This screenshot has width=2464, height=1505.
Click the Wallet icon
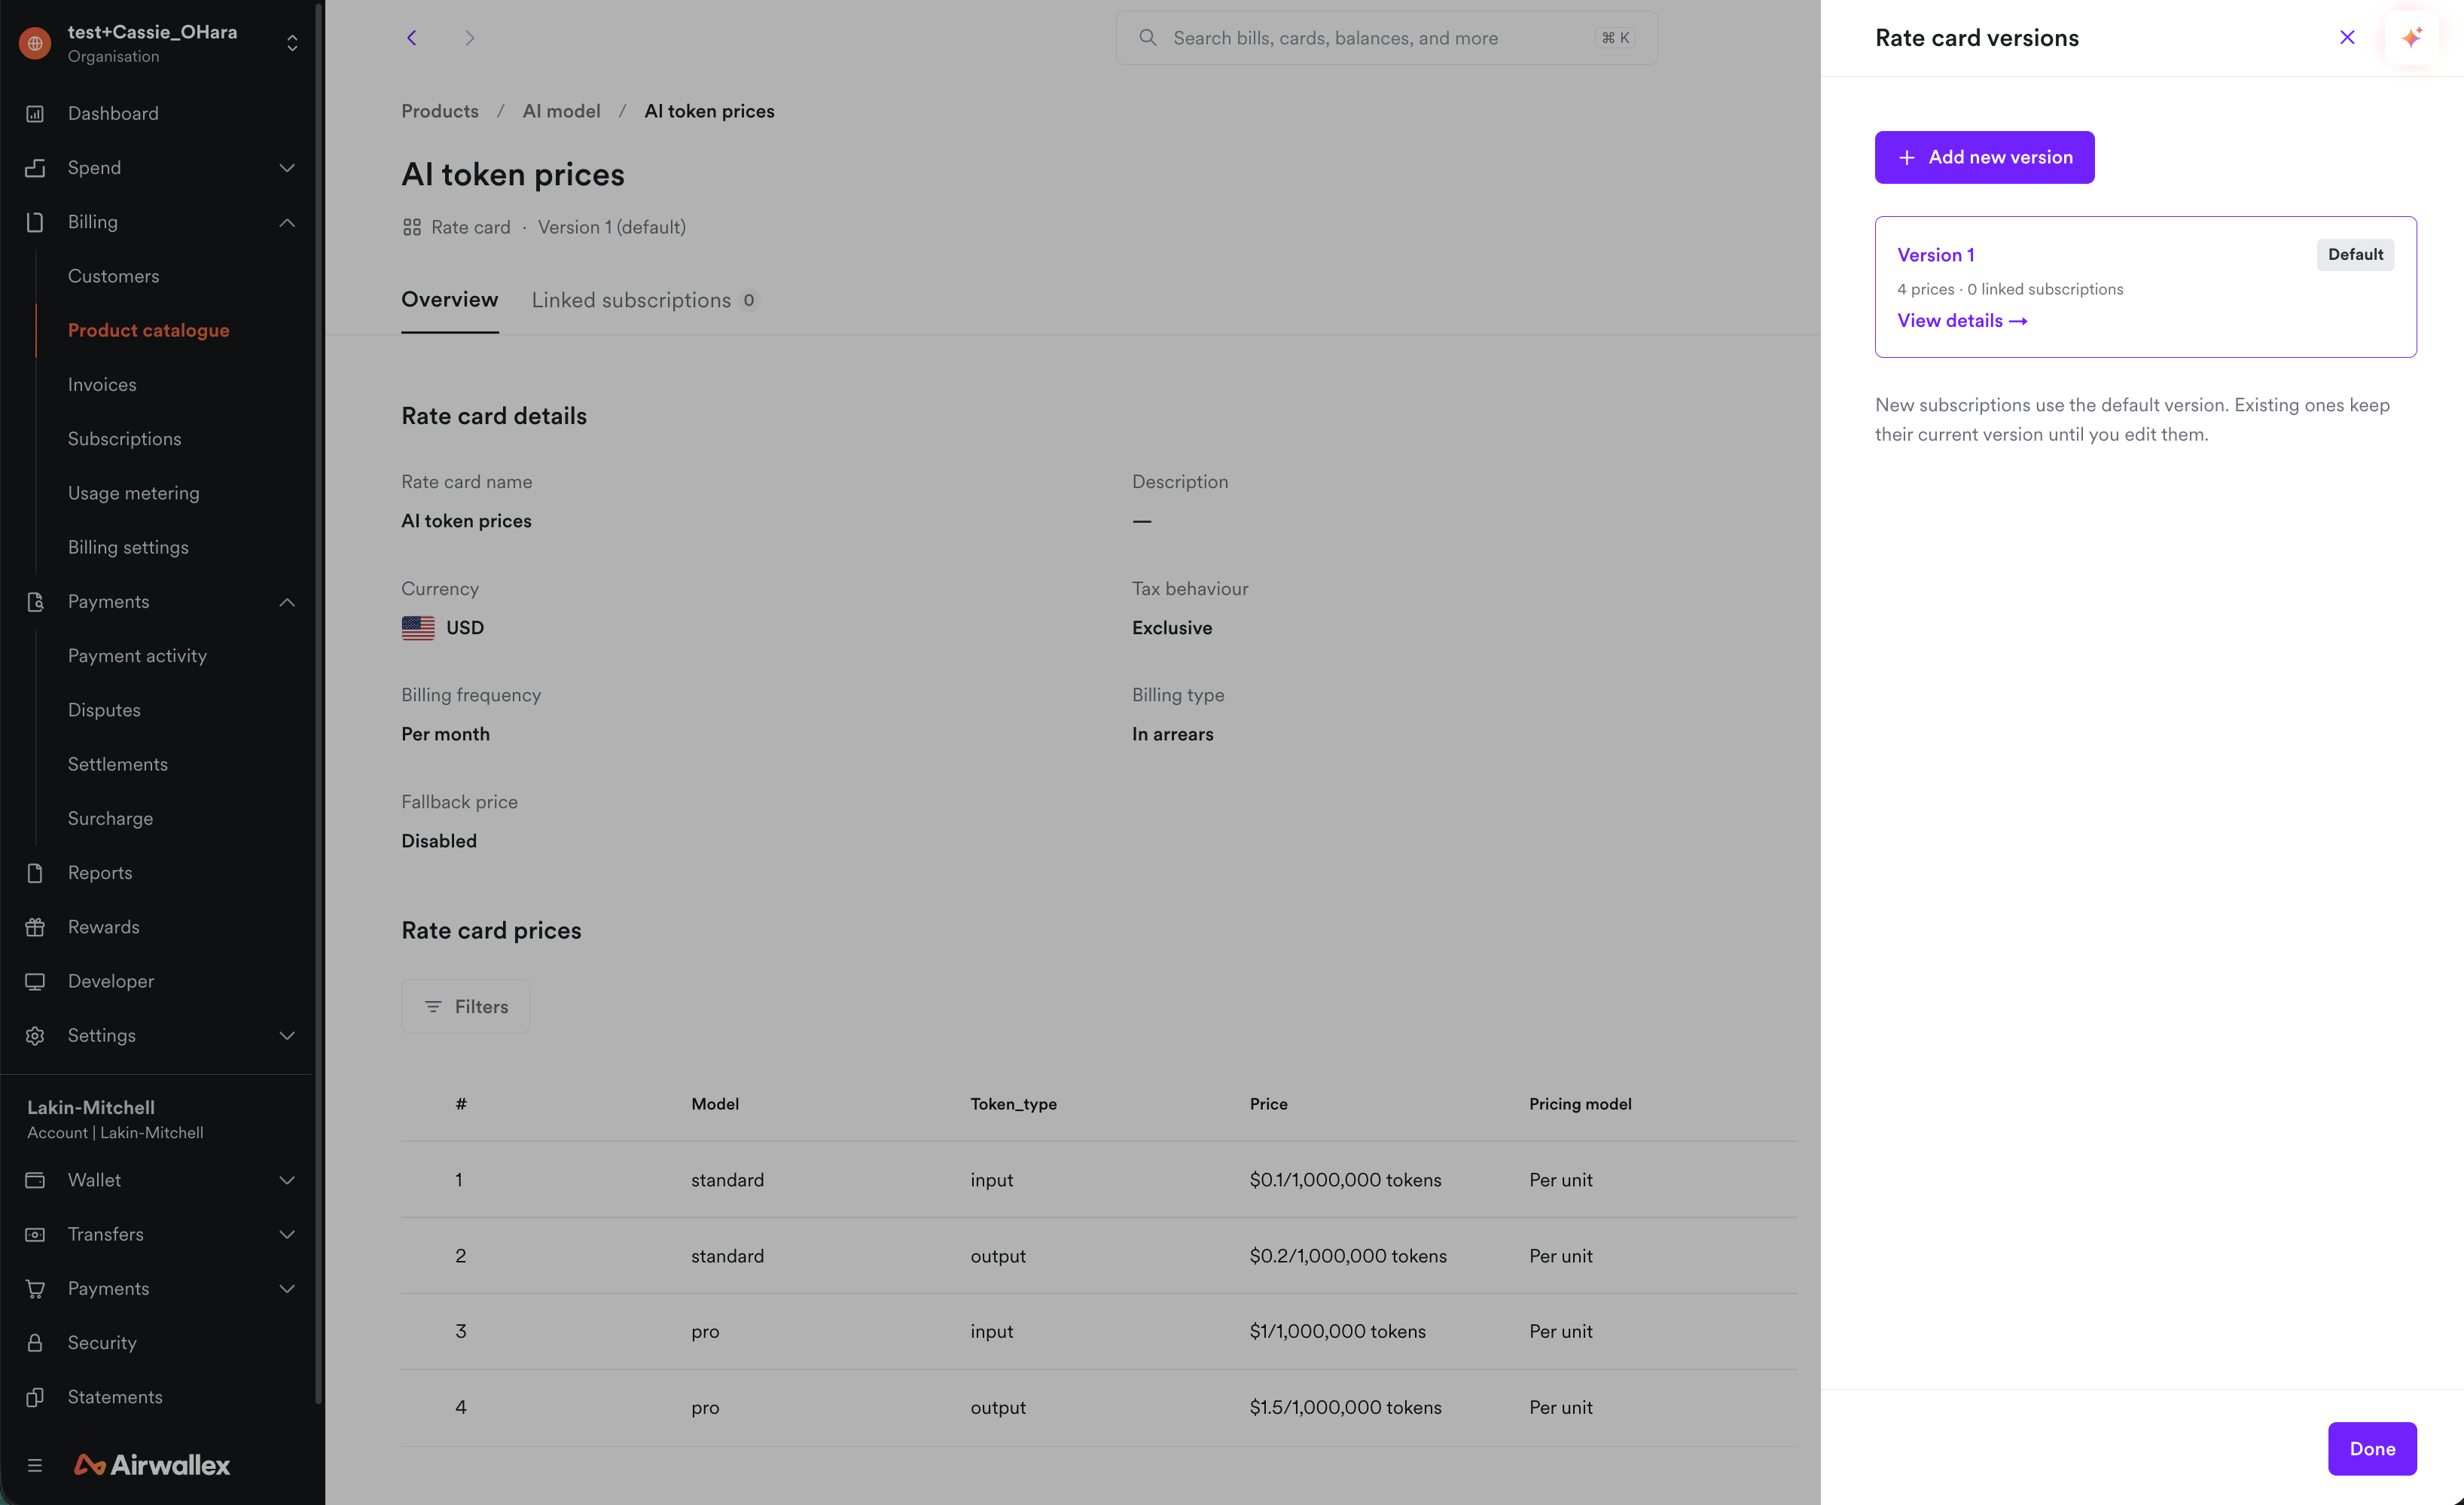tap(35, 1179)
